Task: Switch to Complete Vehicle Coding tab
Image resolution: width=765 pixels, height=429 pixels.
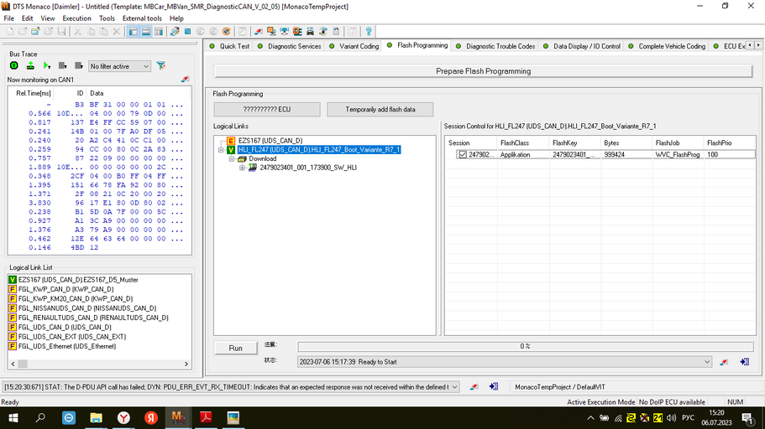Action: tap(667, 46)
